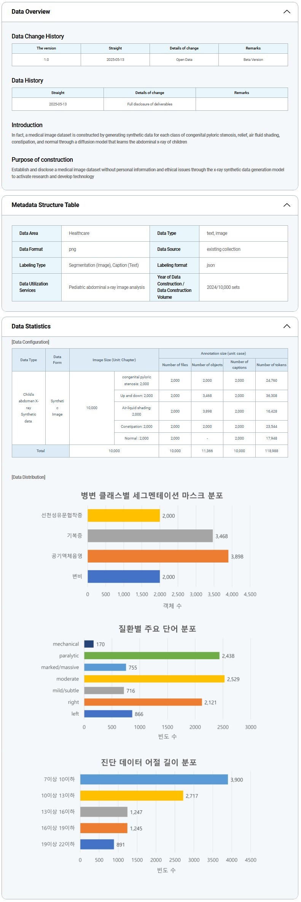Select Pediatric abdominal x-ray image analysis cell

tap(107, 287)
